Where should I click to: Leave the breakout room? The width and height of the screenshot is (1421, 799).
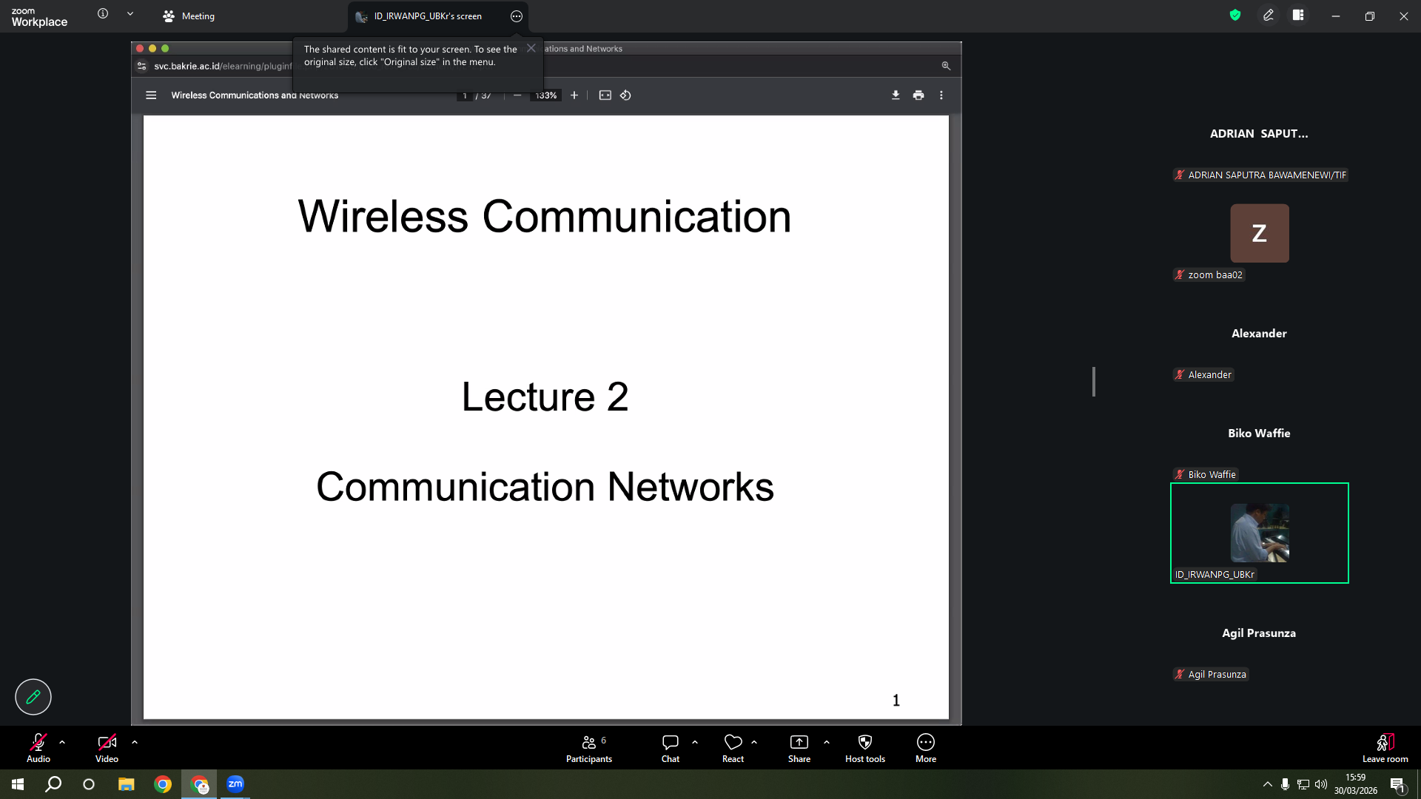point(1385,748)
